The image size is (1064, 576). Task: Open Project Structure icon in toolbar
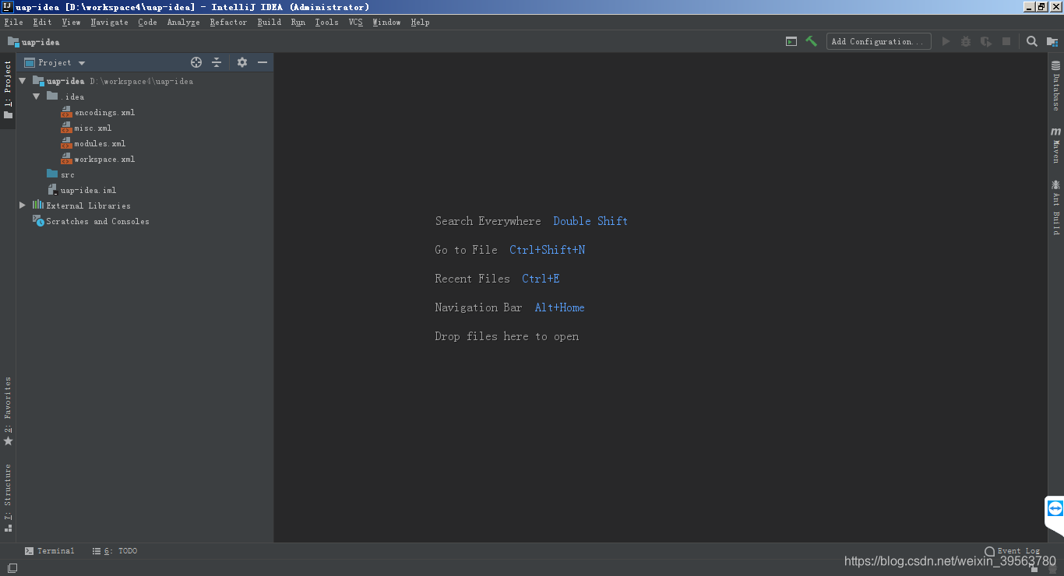click(x=1052, y=41)
